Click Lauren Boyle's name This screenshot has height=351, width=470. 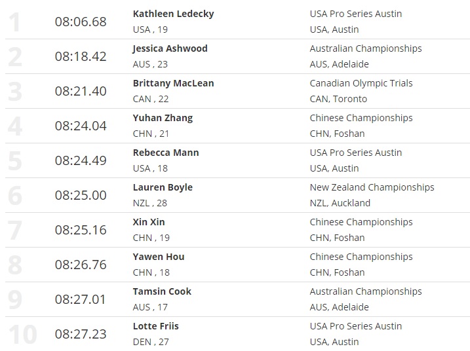coord(163,187)
